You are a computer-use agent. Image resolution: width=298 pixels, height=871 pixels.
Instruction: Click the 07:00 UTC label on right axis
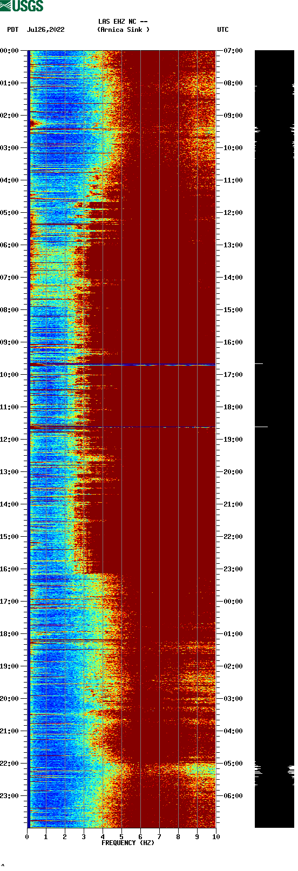point(233,51)
